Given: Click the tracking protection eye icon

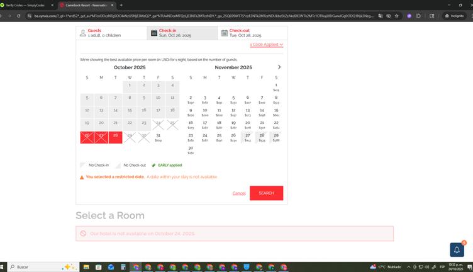Looking at the screenshot, I should 389,16.
